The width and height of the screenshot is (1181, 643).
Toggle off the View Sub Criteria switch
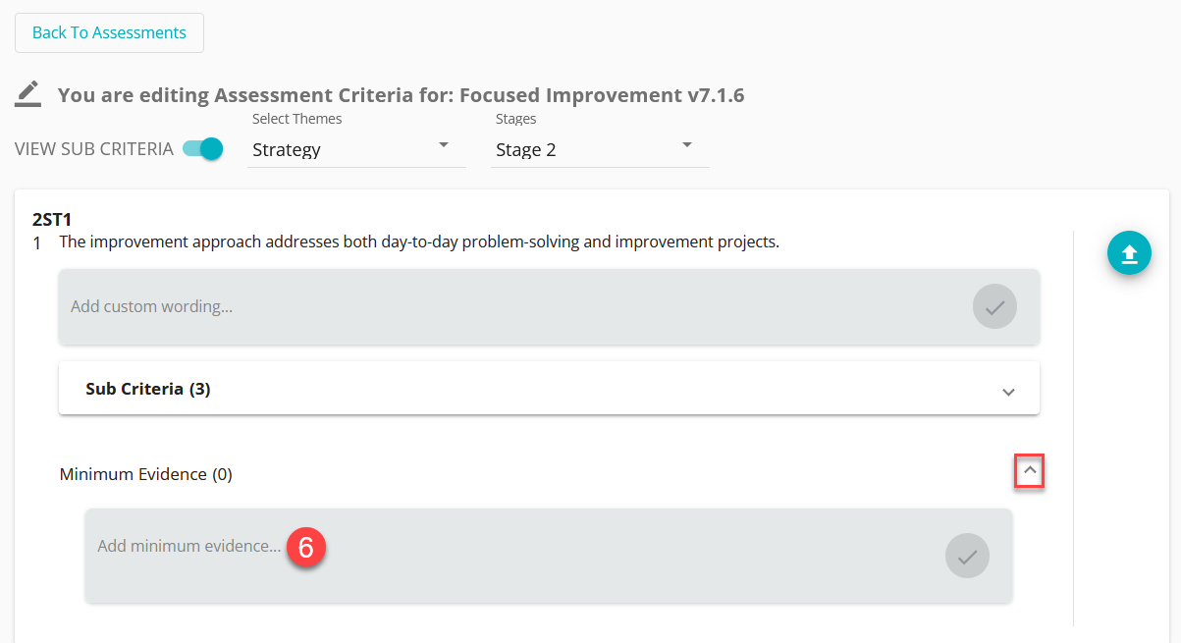coord(203,149)
